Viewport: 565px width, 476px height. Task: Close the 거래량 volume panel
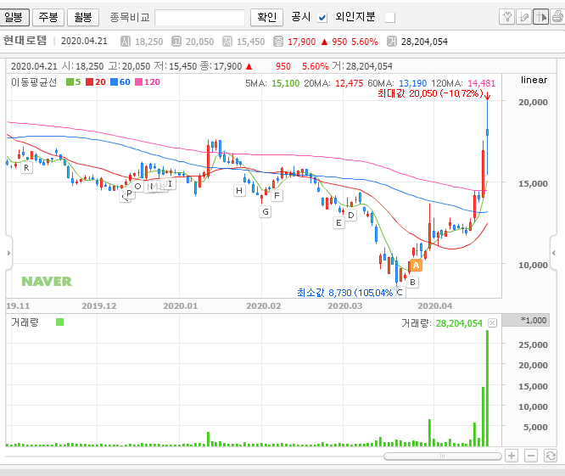click(492, 323)
